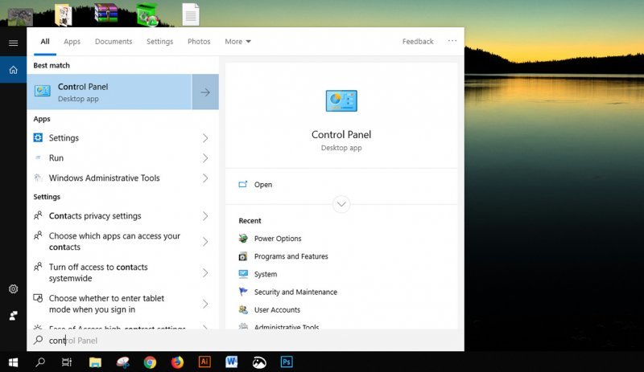Viewport: 644px width, 372px height.
Task: Click the System monitor icon in the Recent list
Action: coord(243,274)
